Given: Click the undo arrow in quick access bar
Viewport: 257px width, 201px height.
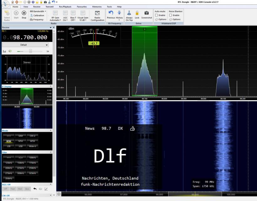Looking at the screenshot, I should point(53,2).
